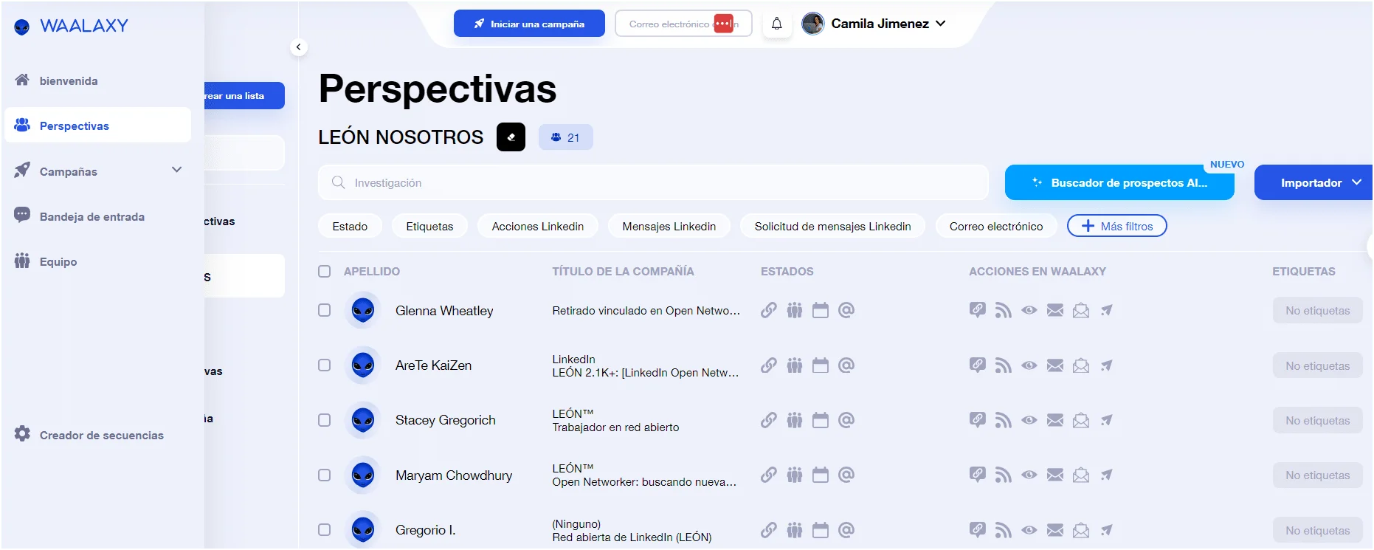The image size is (1374, 550).
Task: Click No etiquetas for Maryam Chowdhury
Action: pyautogui.click(x=1318, y=475)
